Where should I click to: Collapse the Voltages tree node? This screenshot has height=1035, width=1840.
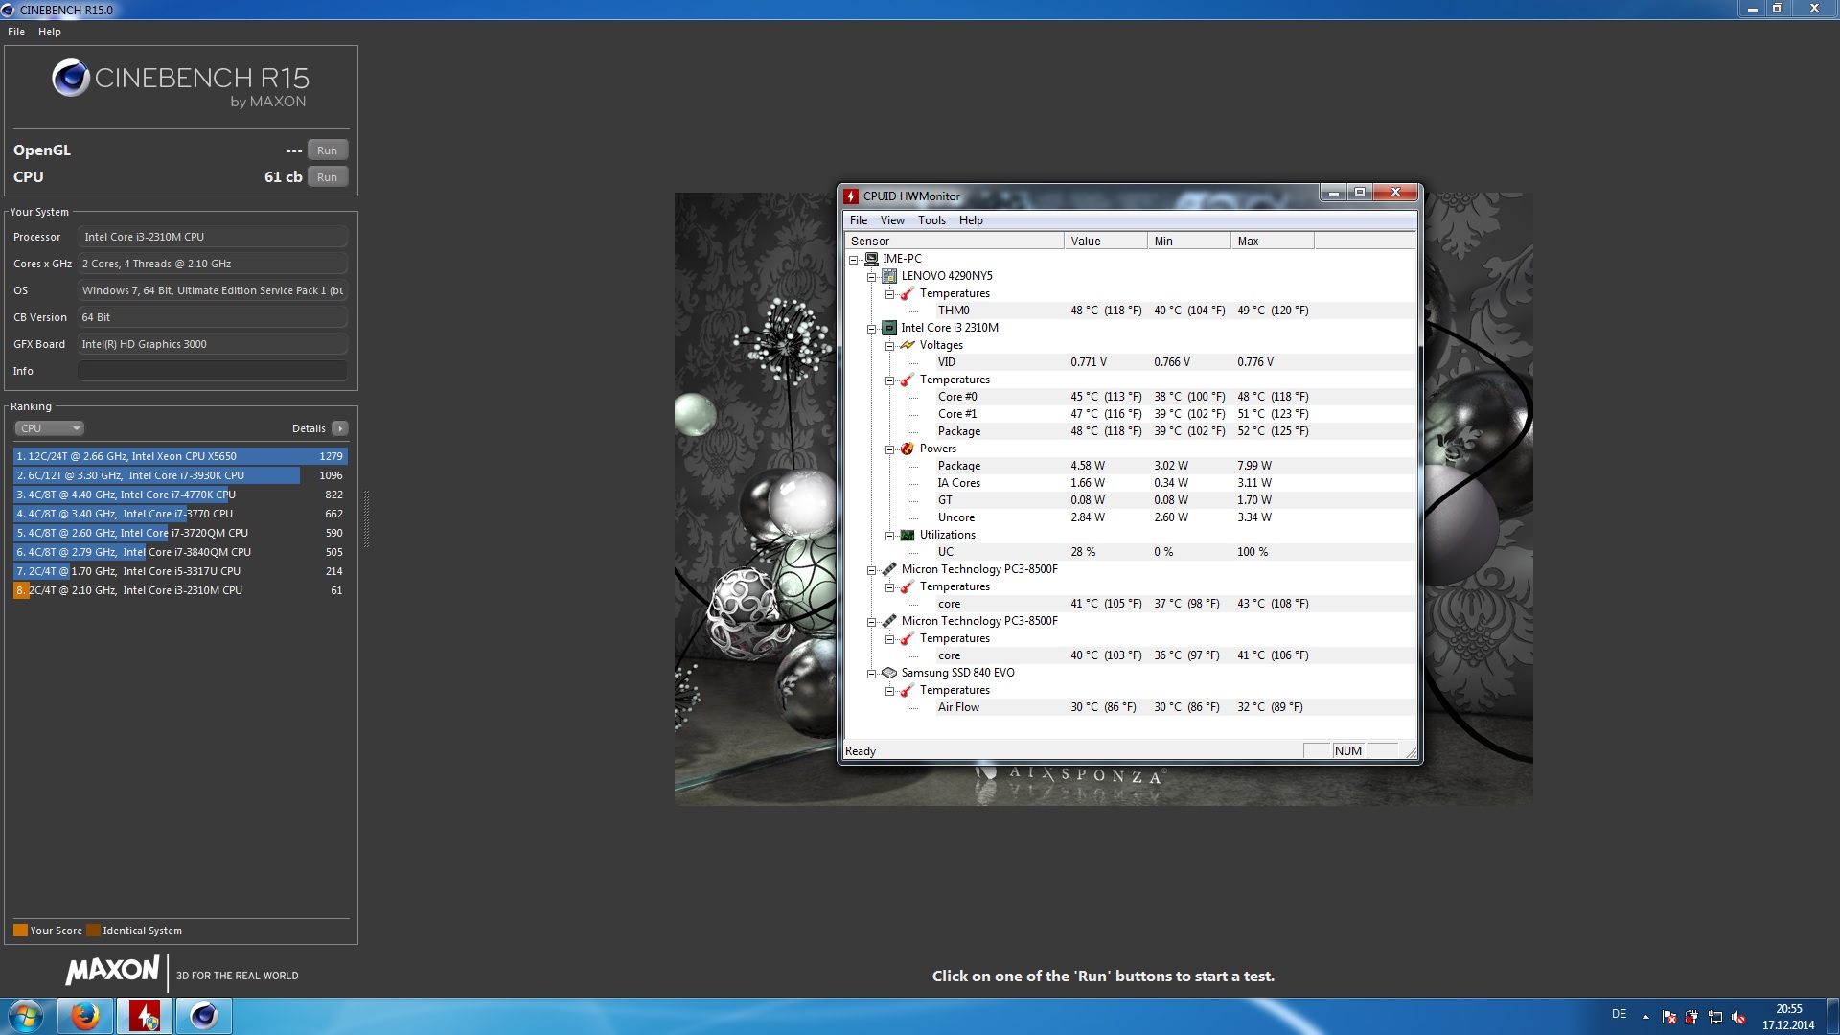pos(889,346)
